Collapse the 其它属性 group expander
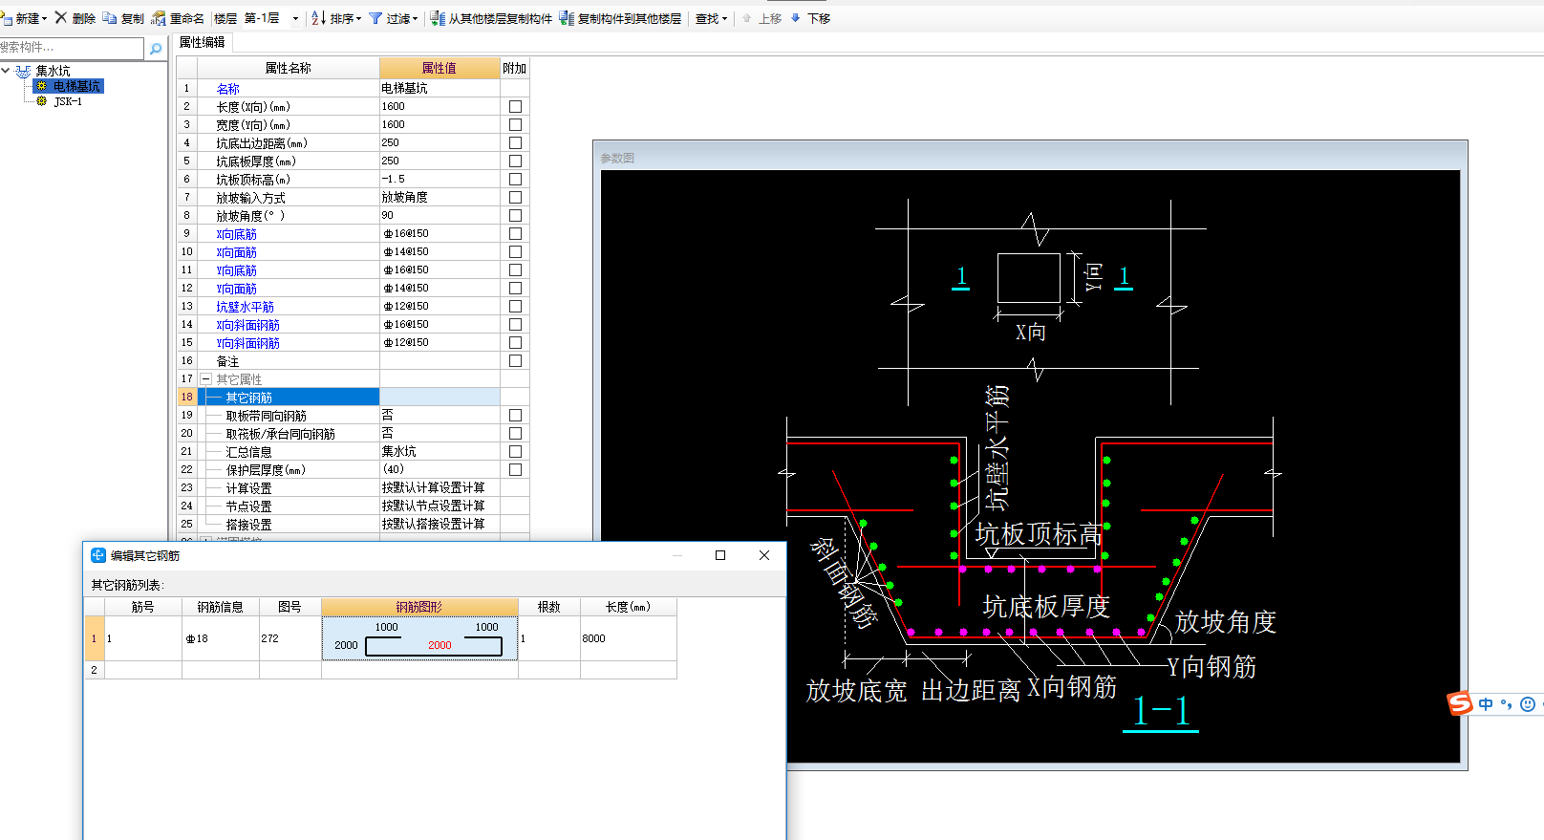The width and height of the screenshot is (1544, 840). (205, 379)
